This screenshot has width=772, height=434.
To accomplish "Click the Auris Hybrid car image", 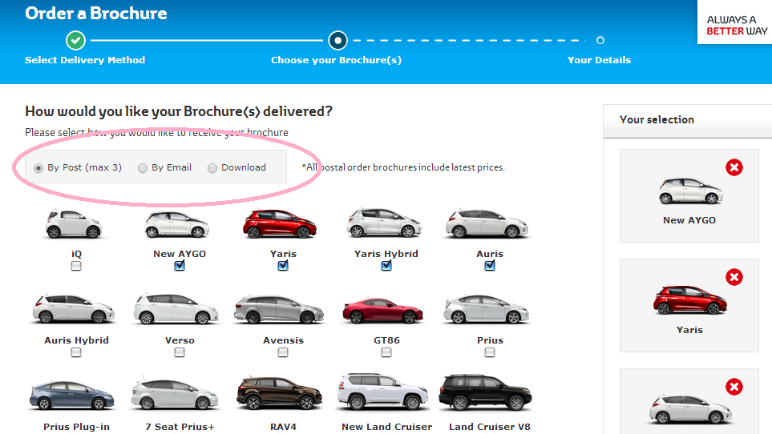I will tap(74, 309).
